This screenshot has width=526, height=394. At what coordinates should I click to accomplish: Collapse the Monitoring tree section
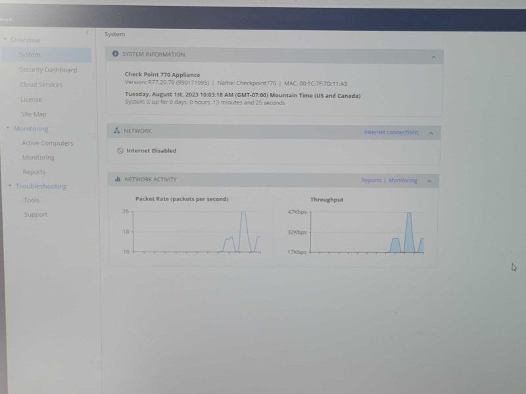8,128
